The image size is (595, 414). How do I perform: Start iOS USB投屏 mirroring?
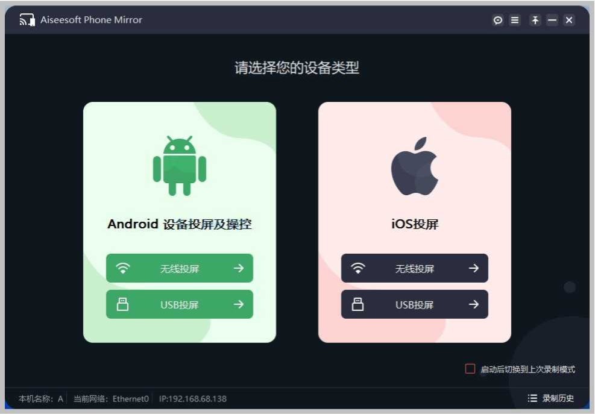pyautogui.click(x=415, y=304)
